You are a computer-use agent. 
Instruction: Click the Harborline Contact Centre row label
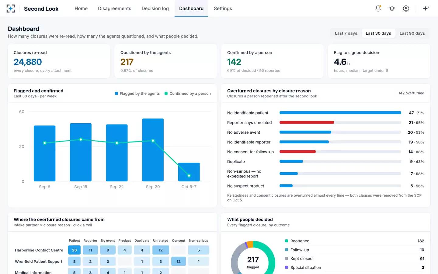click(39, 250)
